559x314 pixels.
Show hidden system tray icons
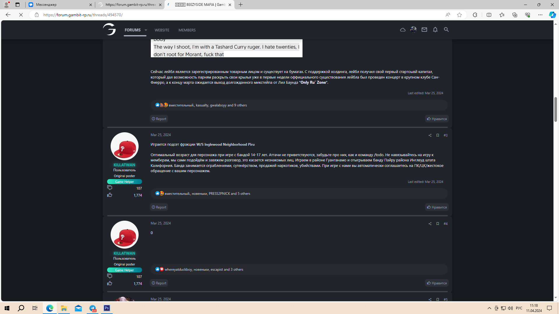tap(489, 308)
